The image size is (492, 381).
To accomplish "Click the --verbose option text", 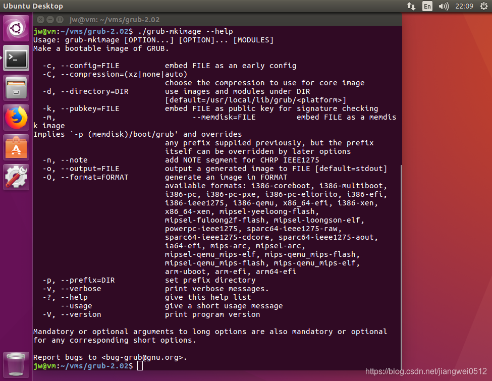I will point(81,289).
